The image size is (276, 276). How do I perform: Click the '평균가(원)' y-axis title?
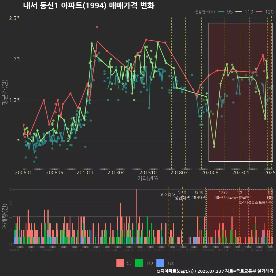tap(5, 92)
